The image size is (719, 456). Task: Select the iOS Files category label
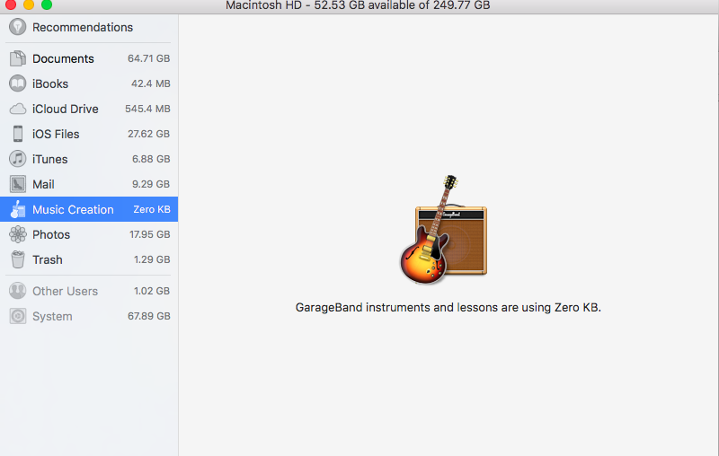coord(56,134)
